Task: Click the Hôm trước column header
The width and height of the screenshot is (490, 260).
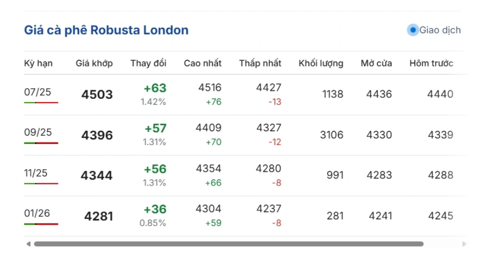Action: [431, 63]
